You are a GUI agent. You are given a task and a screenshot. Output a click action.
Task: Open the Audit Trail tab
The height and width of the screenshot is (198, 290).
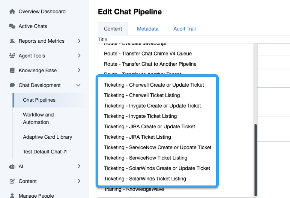point(184,29)
